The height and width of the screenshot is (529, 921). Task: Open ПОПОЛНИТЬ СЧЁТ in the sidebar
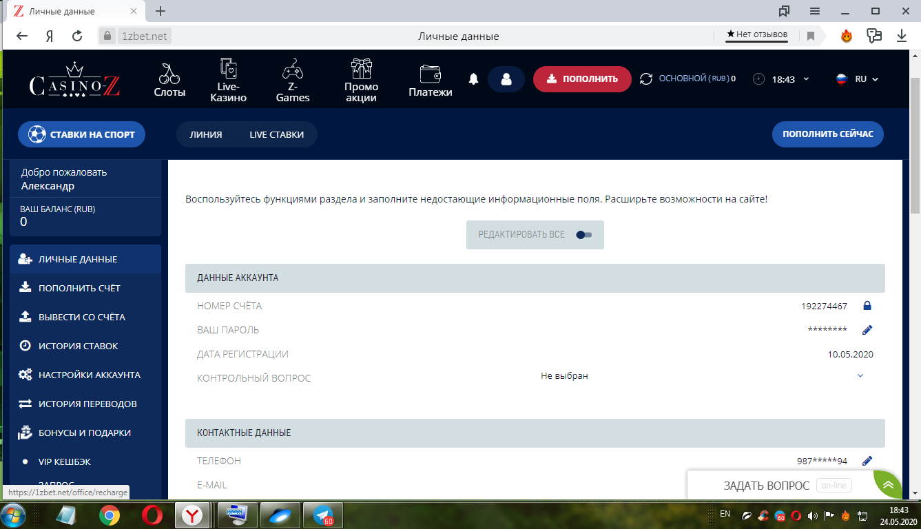tap(85, 288)
